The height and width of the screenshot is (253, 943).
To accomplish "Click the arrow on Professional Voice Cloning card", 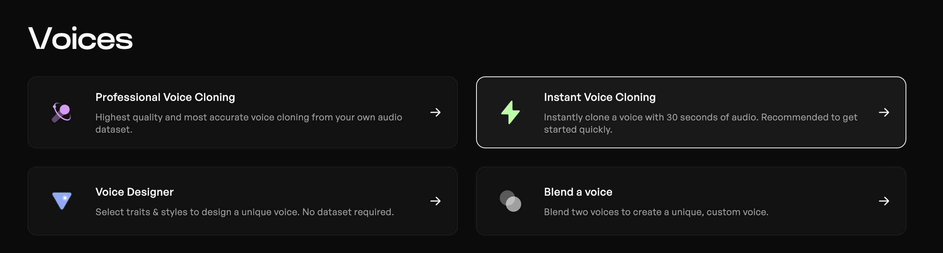I will 436,112.
